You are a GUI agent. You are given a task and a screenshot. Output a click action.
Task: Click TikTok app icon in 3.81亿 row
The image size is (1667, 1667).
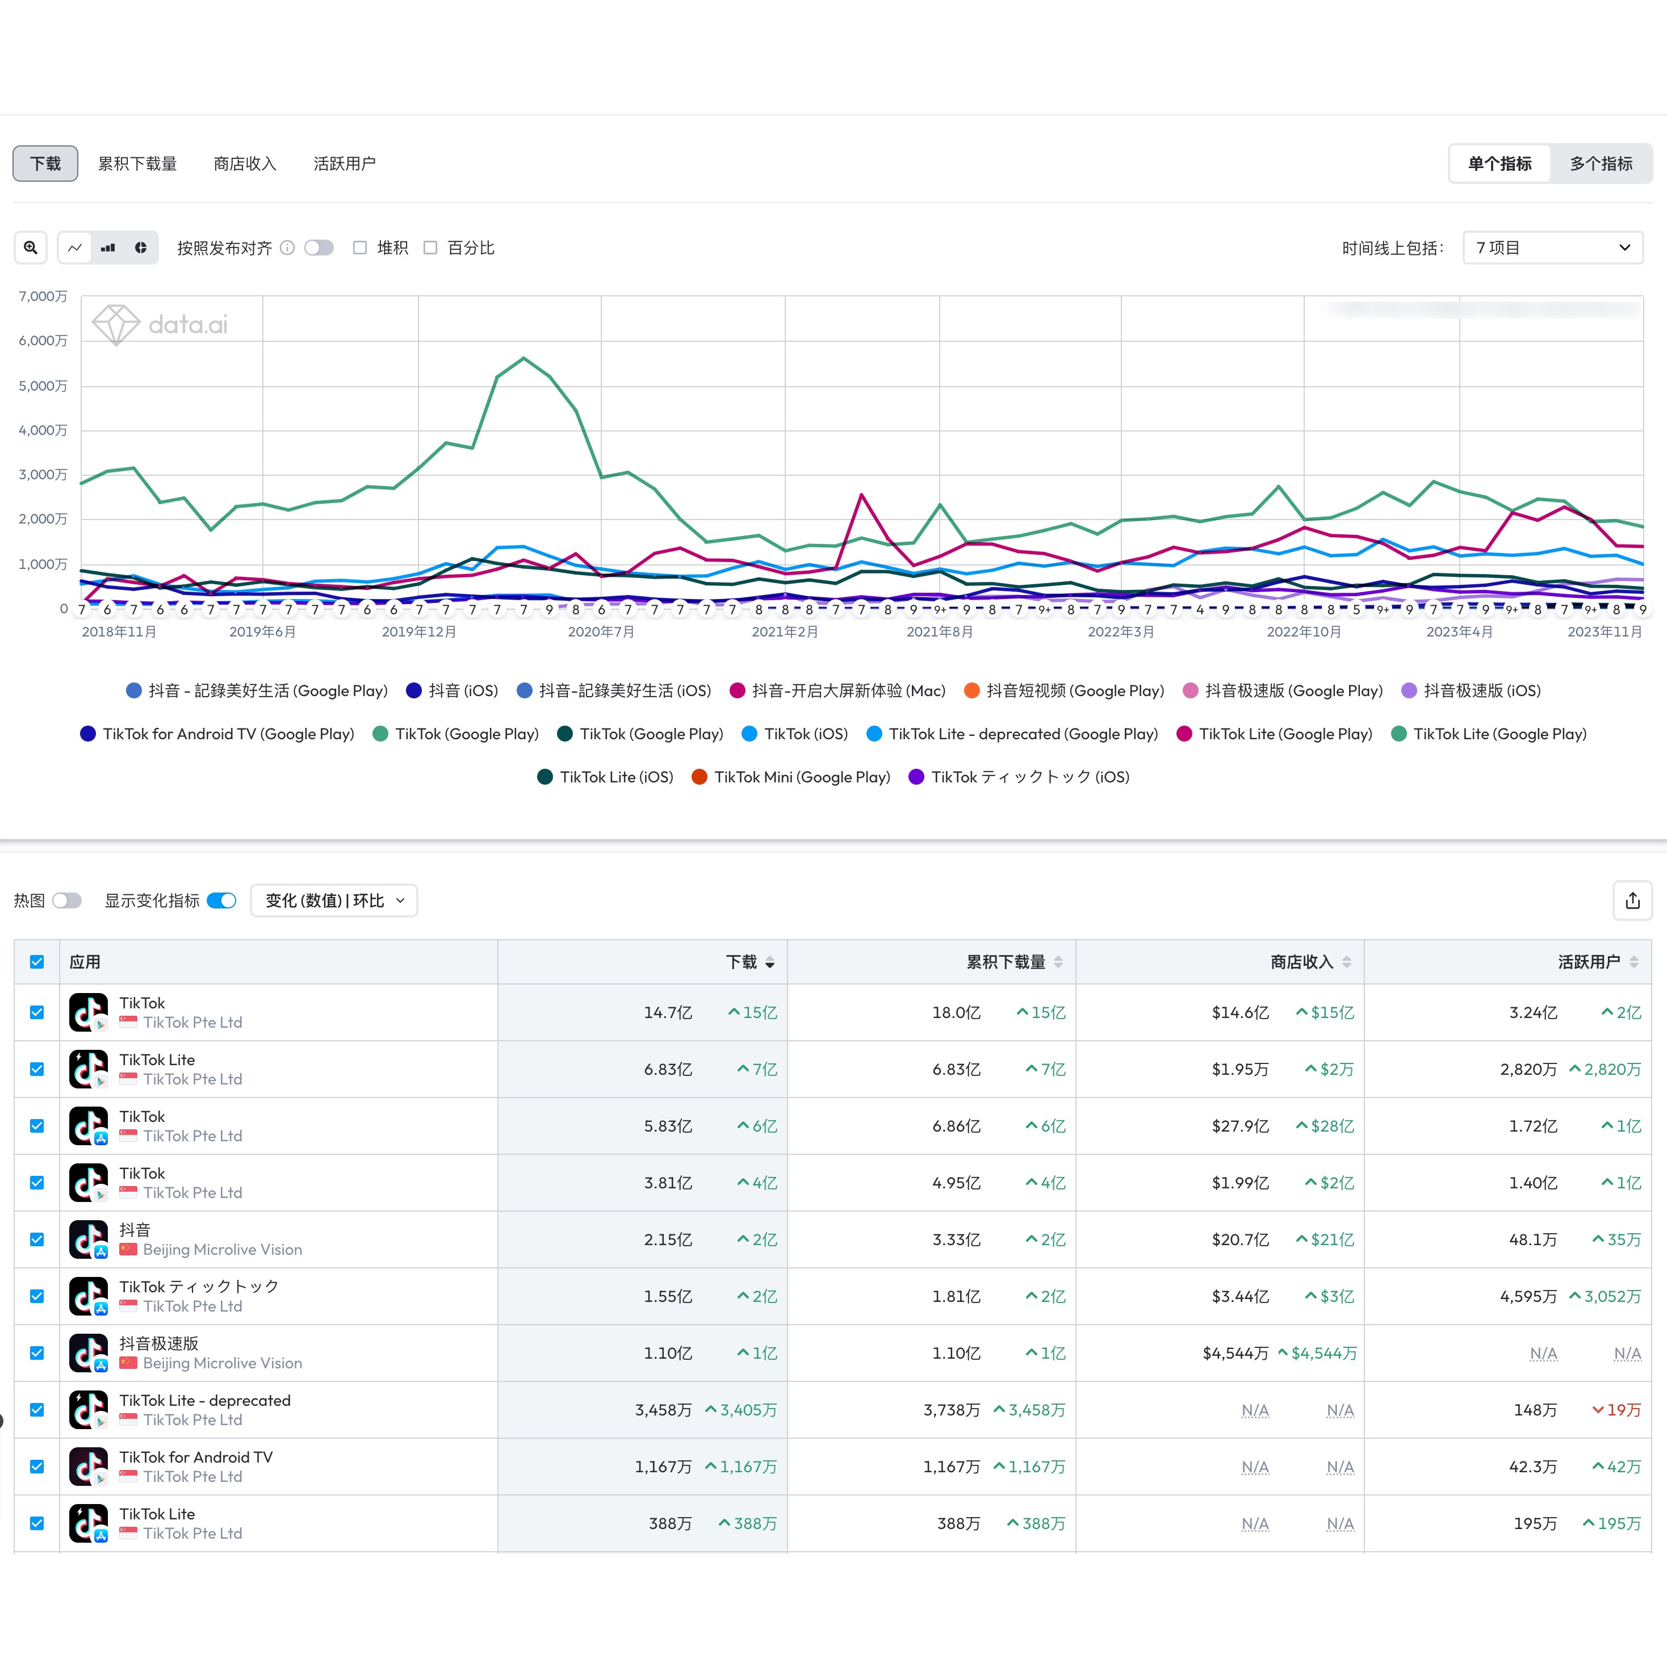tap(89, 1183)
